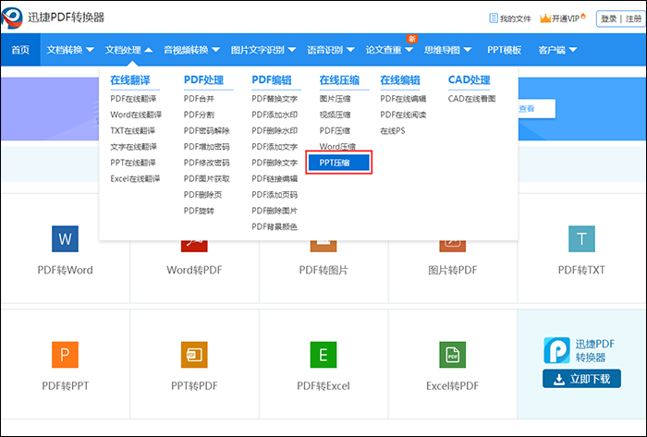Open PDF背景颜色 entry

click(275, 226)
